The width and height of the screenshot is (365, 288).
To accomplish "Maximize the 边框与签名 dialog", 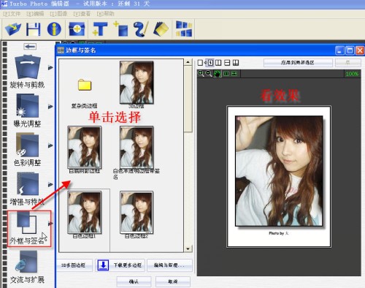I will click(350, 50).
